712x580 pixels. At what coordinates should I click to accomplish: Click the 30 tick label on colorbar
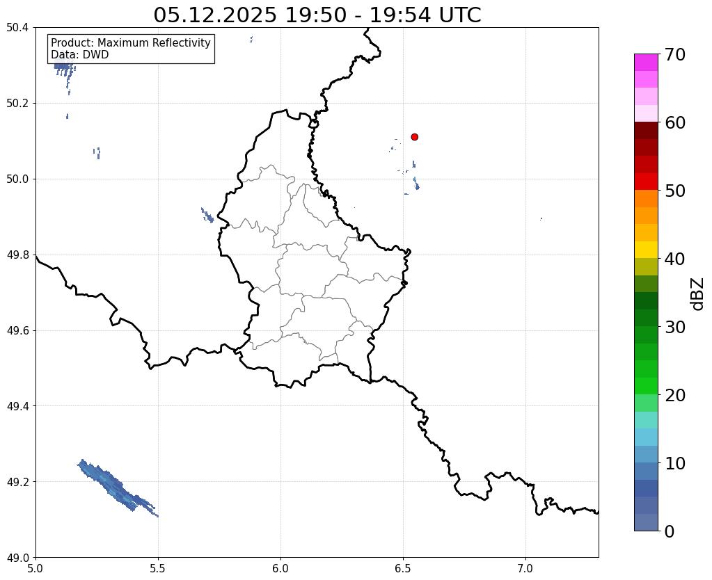point(675,327)
